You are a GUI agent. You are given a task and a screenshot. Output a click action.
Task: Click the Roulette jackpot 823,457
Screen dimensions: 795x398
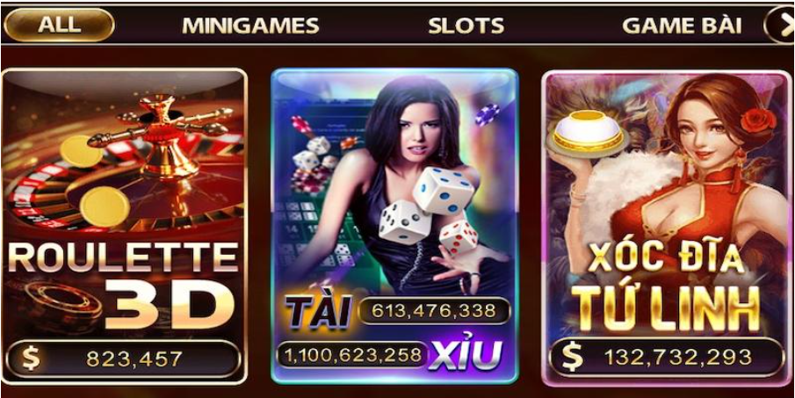(134, 359)
